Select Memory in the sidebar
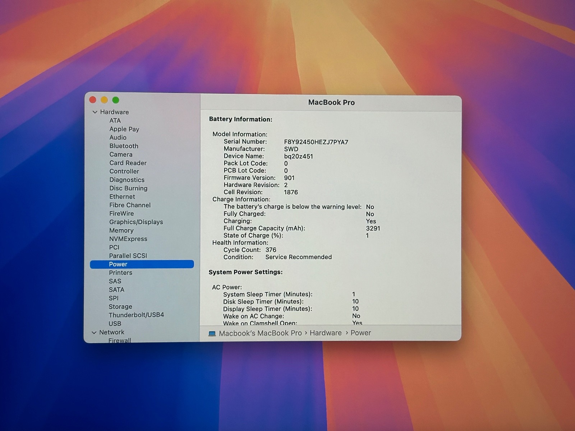Viewport: 575px width, 431px height. [x=121, y=231]
